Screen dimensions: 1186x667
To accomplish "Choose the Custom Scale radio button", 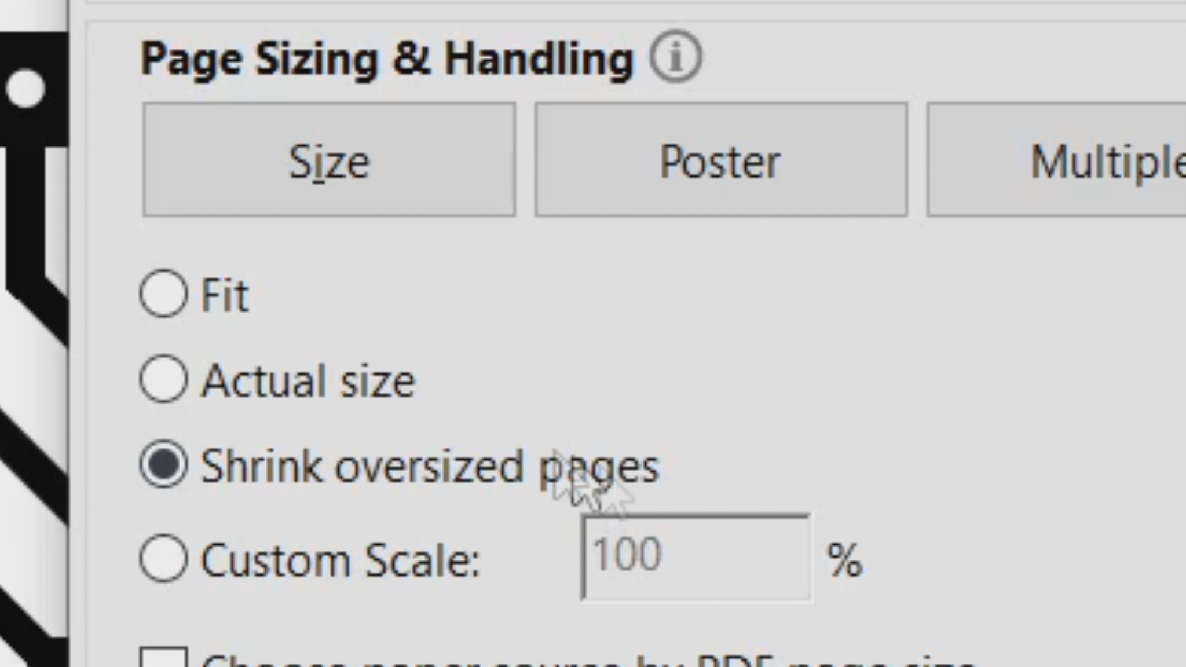I will point(163,559).
